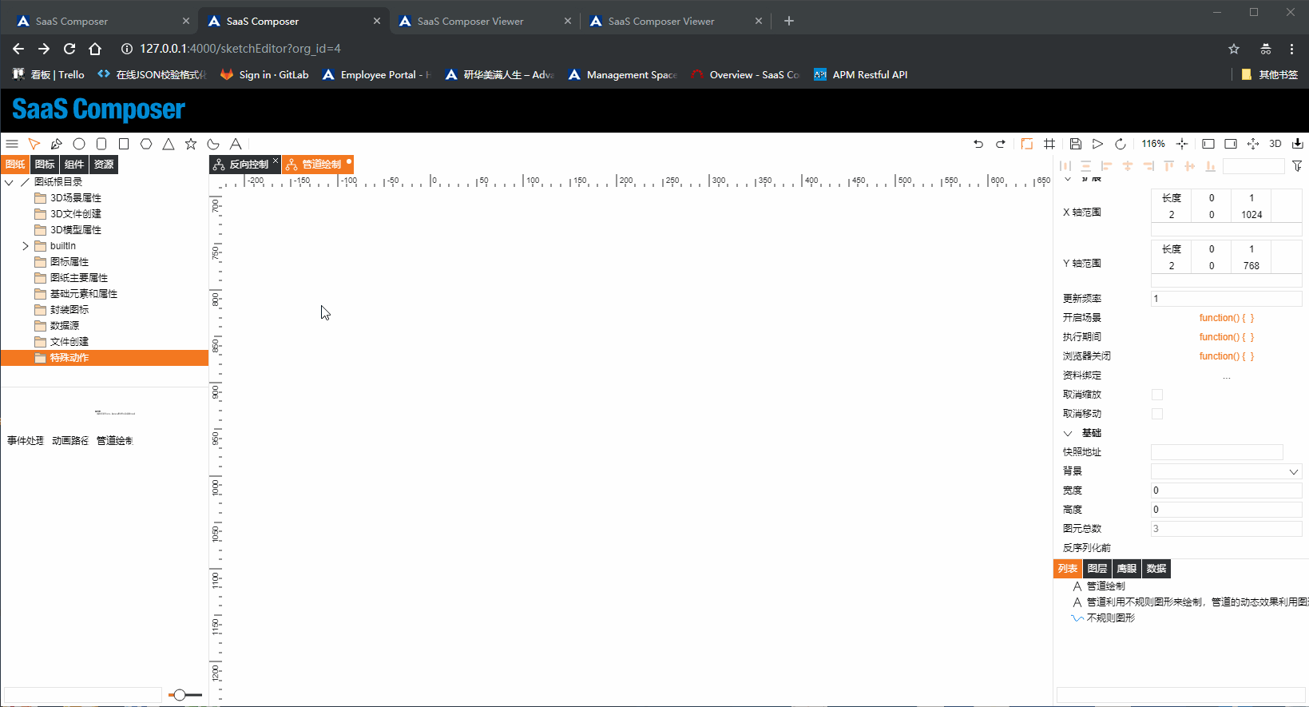Select the pen drawing tool
This screenshot has width=1309, height=707.
pos(56,144)
